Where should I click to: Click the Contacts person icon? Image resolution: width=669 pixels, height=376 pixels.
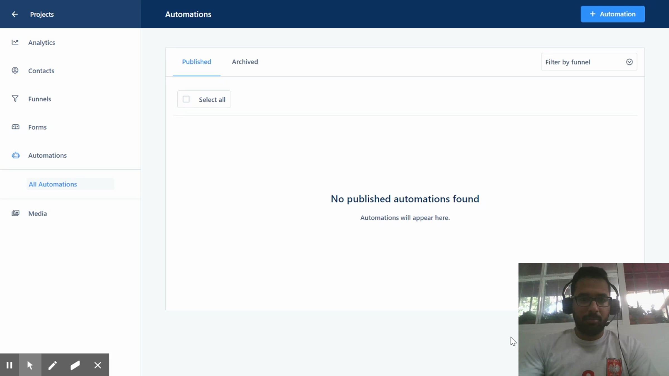tap(15, 70)
